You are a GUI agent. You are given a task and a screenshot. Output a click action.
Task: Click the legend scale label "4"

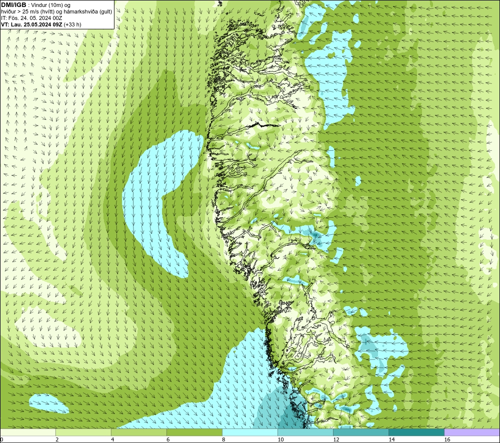point(112,440)
